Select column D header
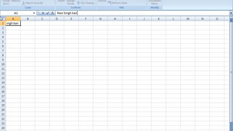233x131 pixels. point(57,19)
